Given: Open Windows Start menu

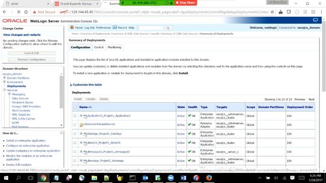Looking at the screenshot, I should [x=6, y=178].
